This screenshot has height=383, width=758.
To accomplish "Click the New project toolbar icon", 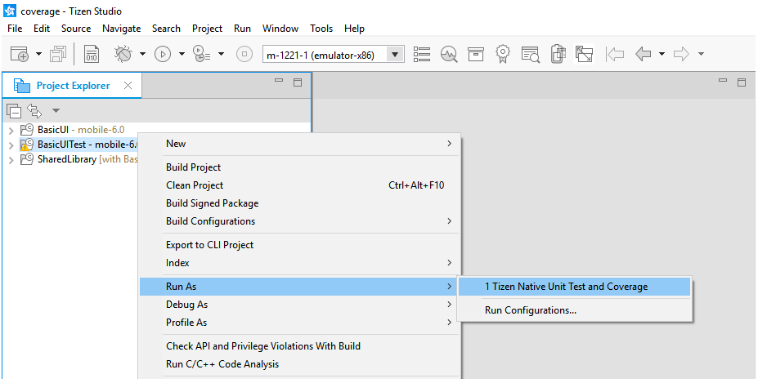I will (20, 55).
